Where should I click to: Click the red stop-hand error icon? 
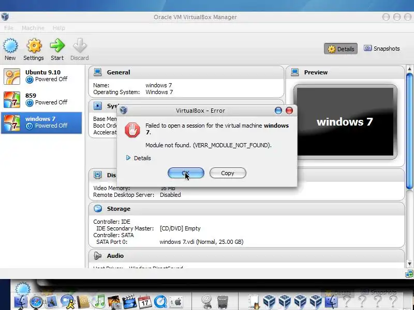coord(132,130)
